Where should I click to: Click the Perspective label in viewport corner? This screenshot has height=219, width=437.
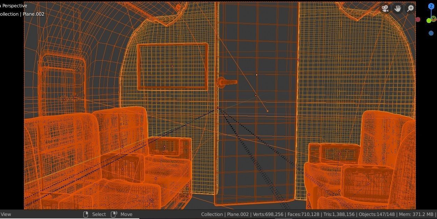pos(14,6)
